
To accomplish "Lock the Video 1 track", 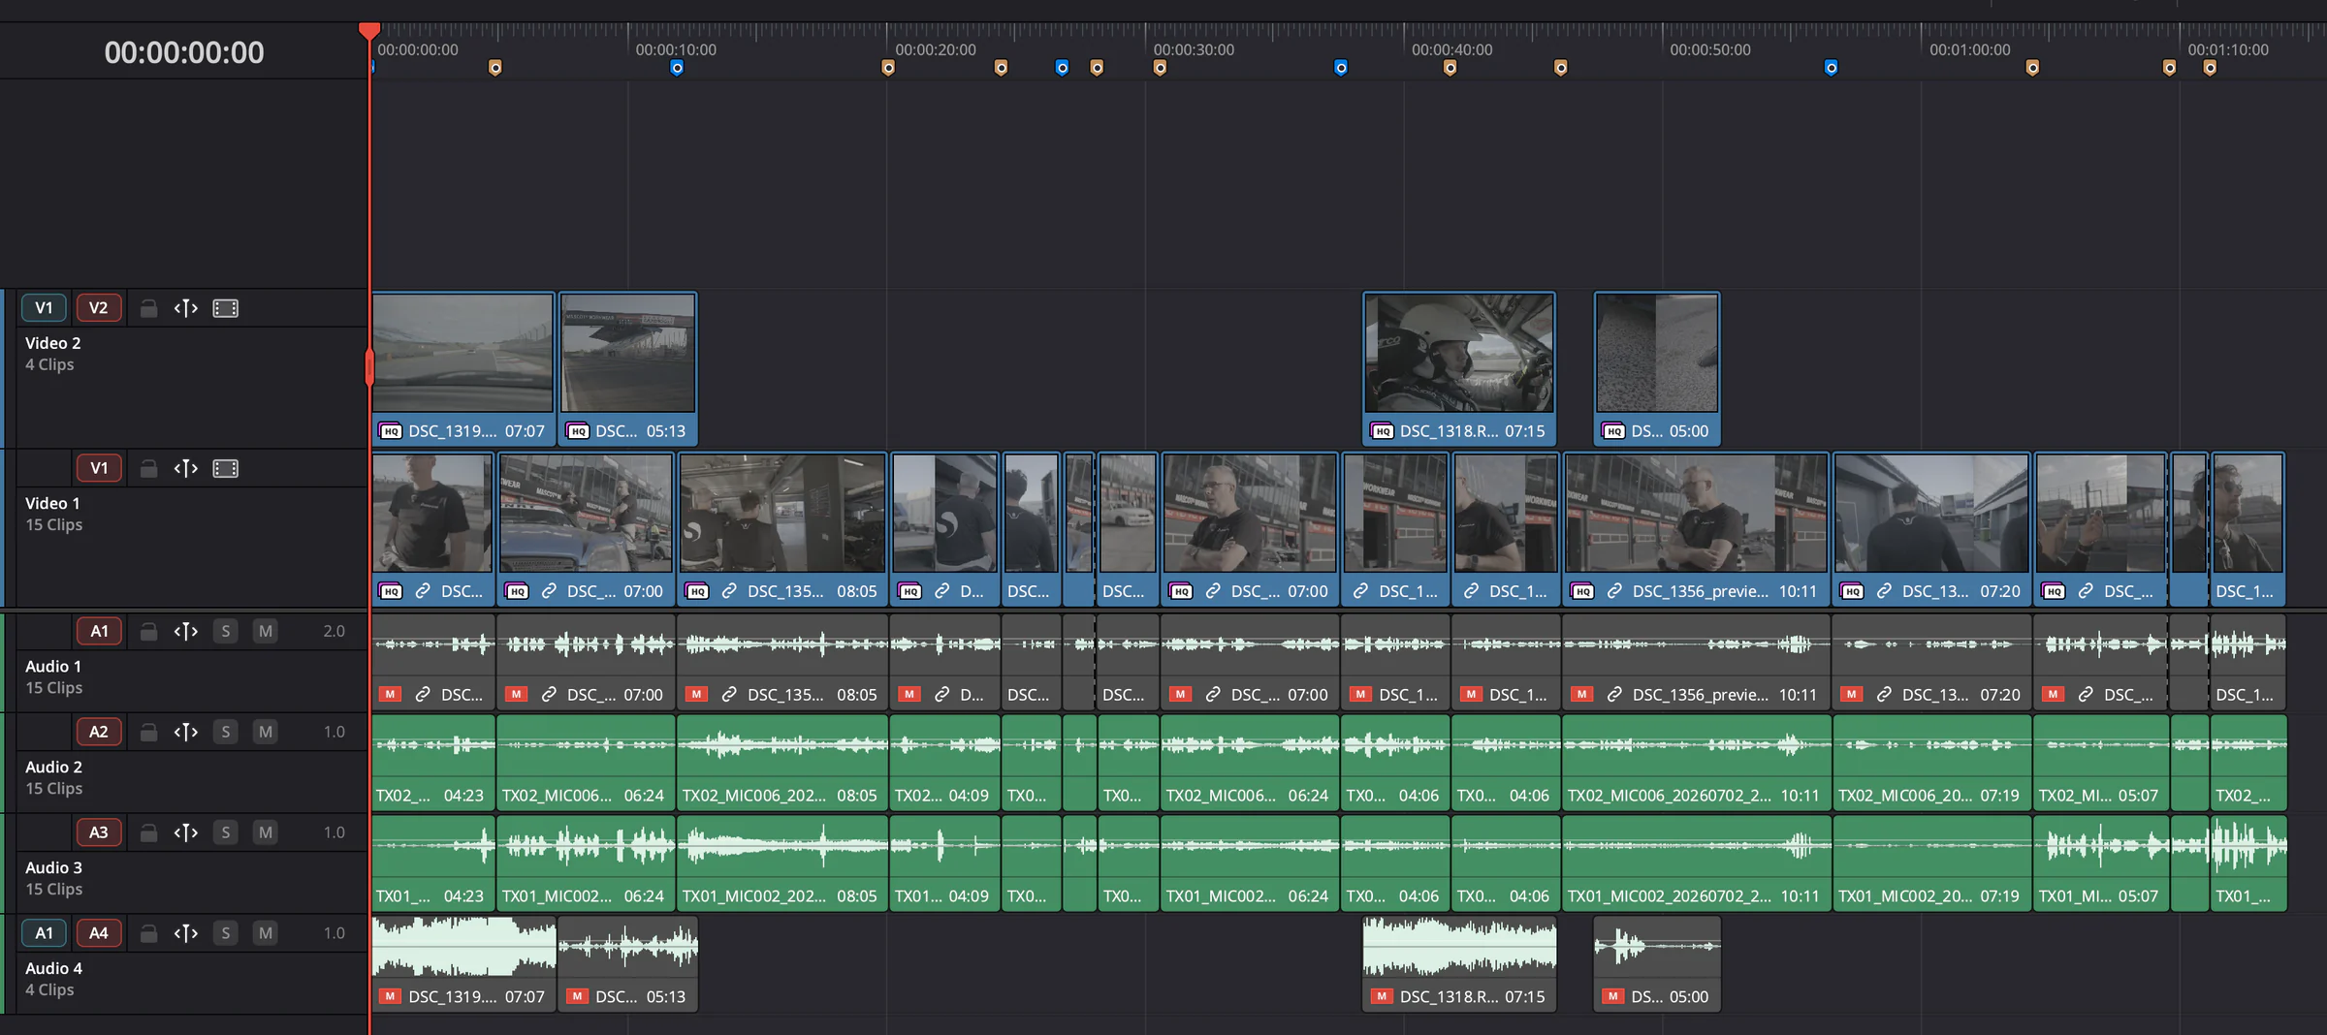I will [x=148, y=469].
